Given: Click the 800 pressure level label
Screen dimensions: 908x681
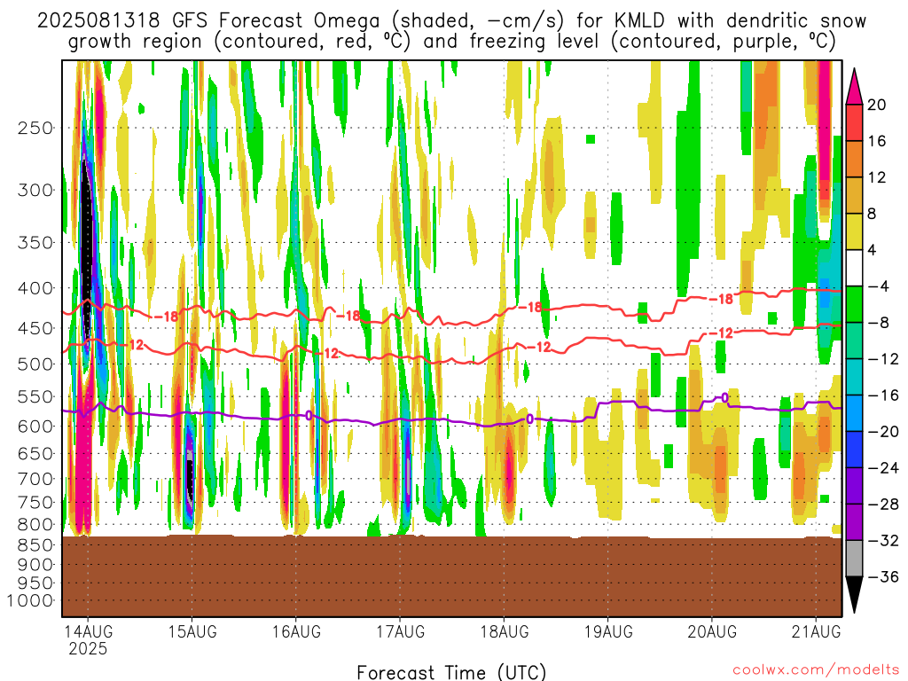Looking at the screenshot, I should (x=35, y=525).
